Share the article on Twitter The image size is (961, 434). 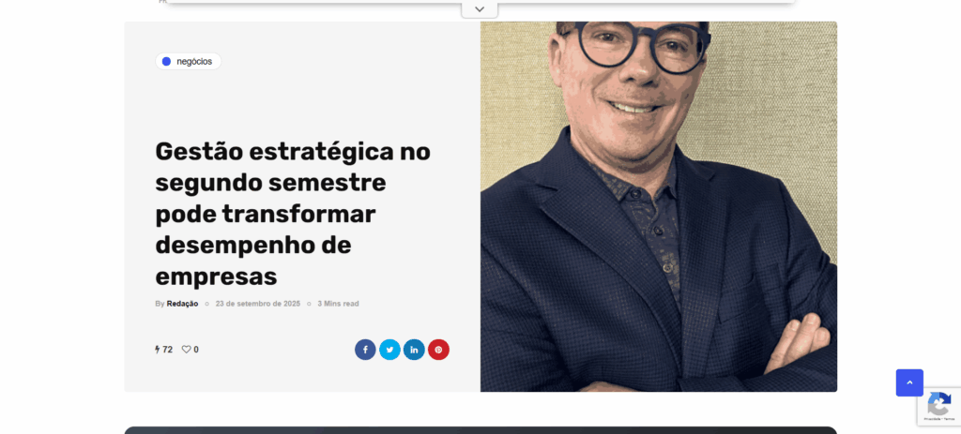pos(389,350)
